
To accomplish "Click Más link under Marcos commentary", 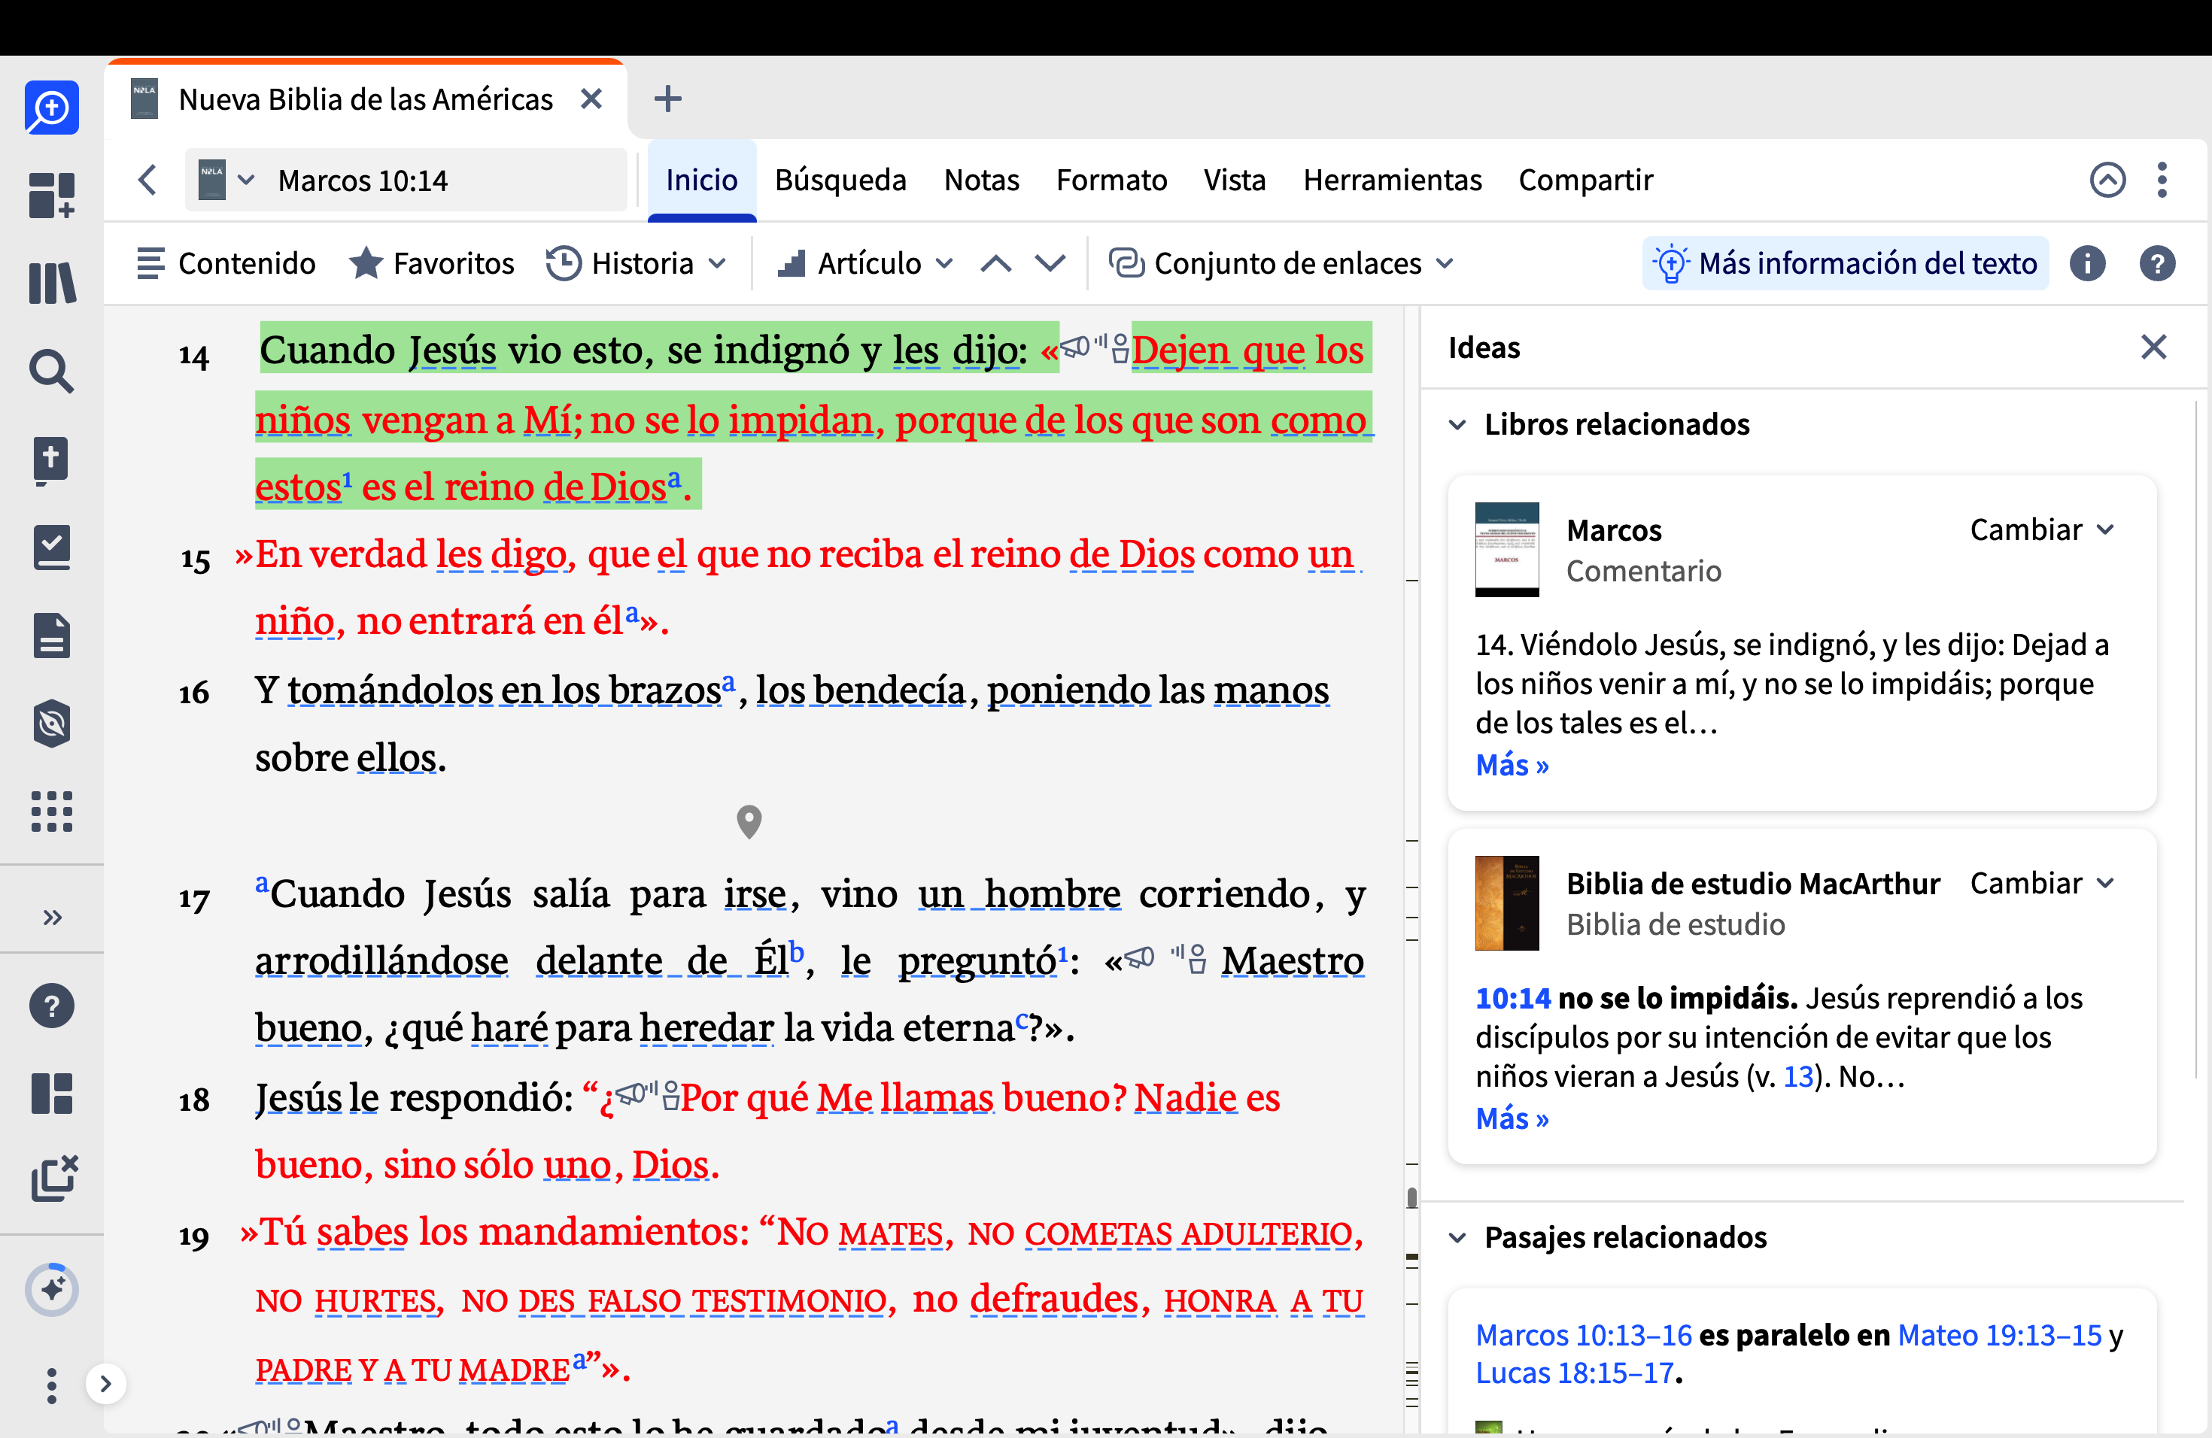I will click(1512, 765).
